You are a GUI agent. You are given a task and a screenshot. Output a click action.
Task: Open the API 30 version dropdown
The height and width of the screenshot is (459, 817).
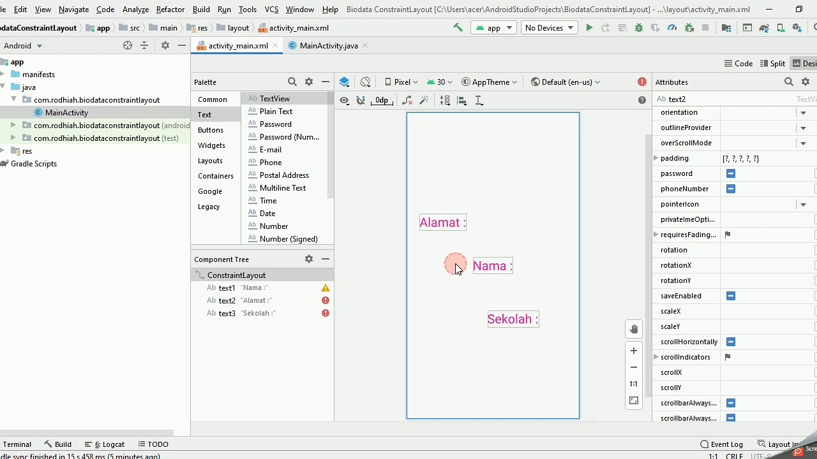(x=440, y=82)
